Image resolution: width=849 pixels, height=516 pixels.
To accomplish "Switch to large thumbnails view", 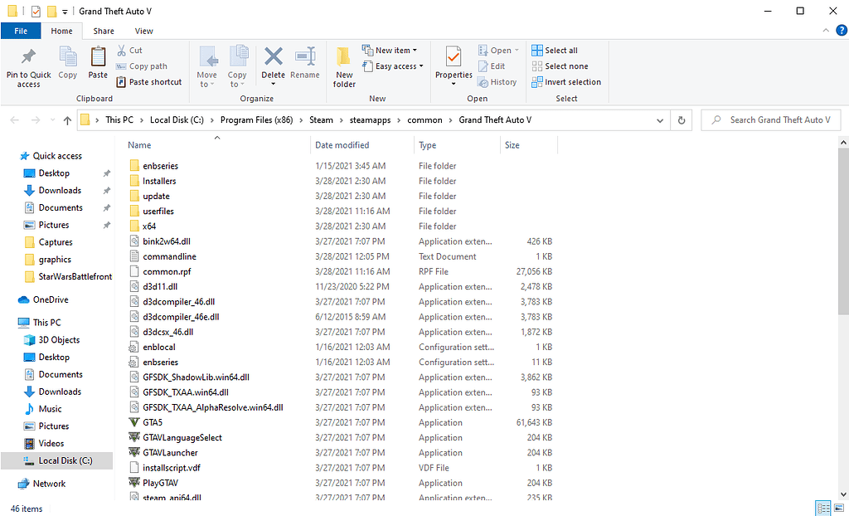I will [840, 507].
